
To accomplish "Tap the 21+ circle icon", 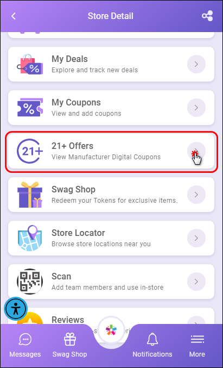I will [30, 151].
